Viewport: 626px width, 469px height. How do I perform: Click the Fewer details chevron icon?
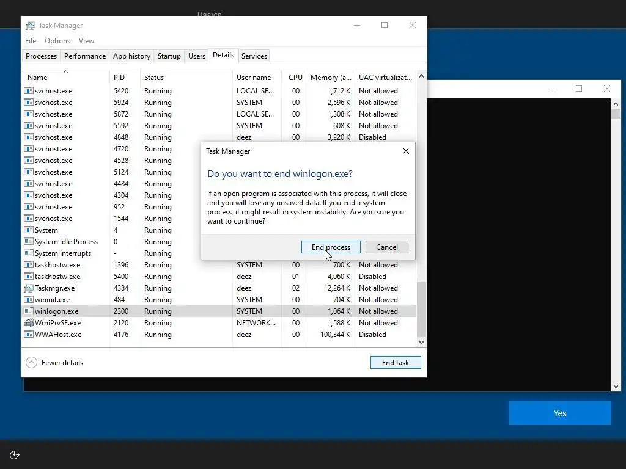(x=32, y=362)
